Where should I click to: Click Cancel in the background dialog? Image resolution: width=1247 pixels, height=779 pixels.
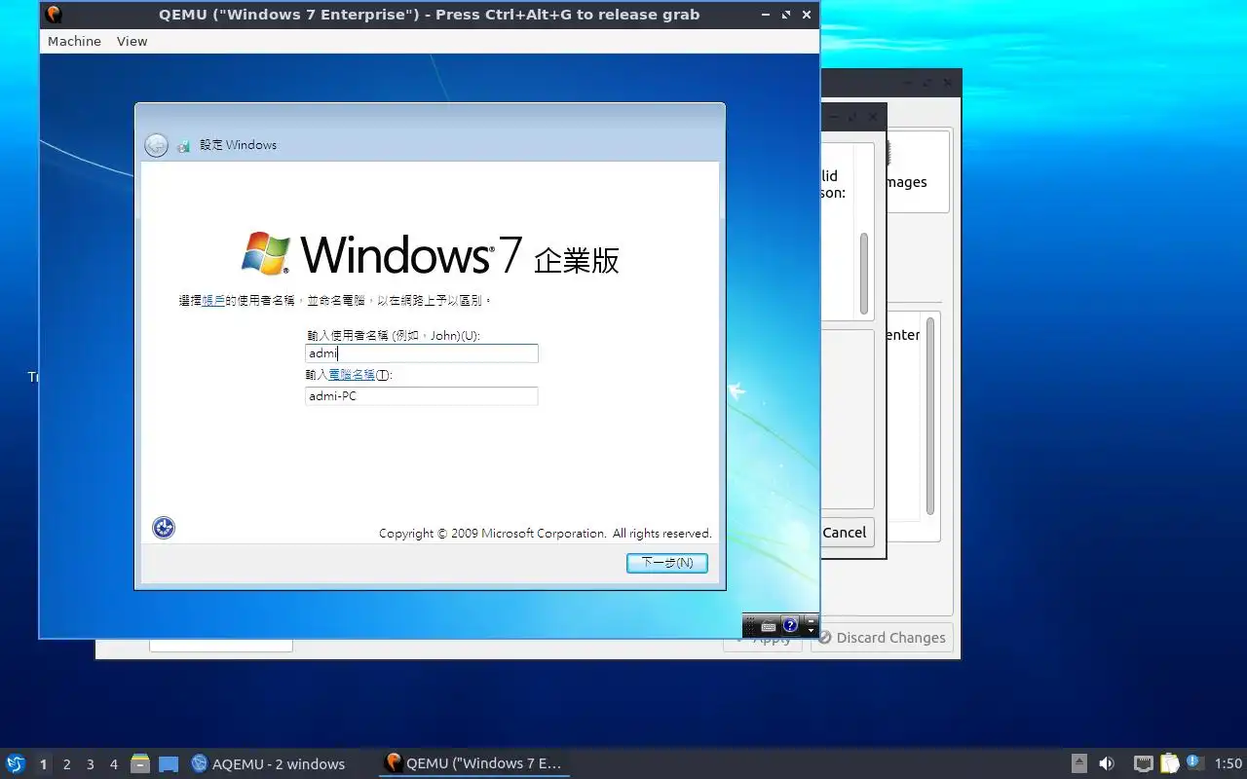(844, 533)
